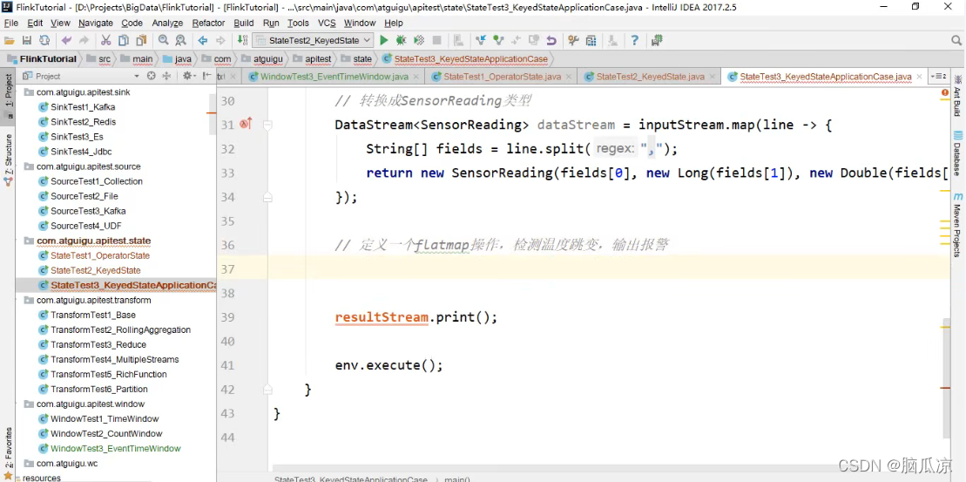This screenshot has width=966, height=482.
Task: Close the StateTest2_KeyedState.java tab
Action: 712,77
